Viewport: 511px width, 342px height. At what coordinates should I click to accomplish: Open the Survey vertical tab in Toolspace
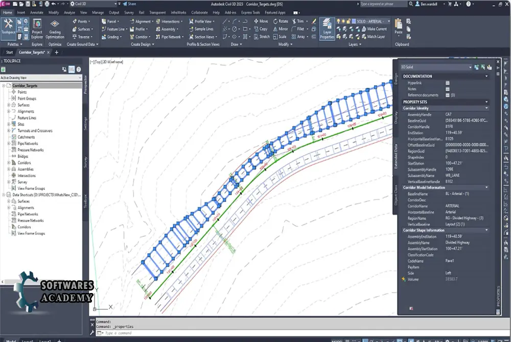coord(85,162)
